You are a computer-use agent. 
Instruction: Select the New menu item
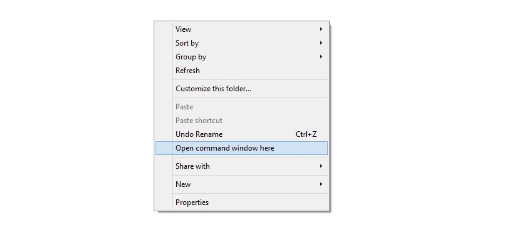242,184
